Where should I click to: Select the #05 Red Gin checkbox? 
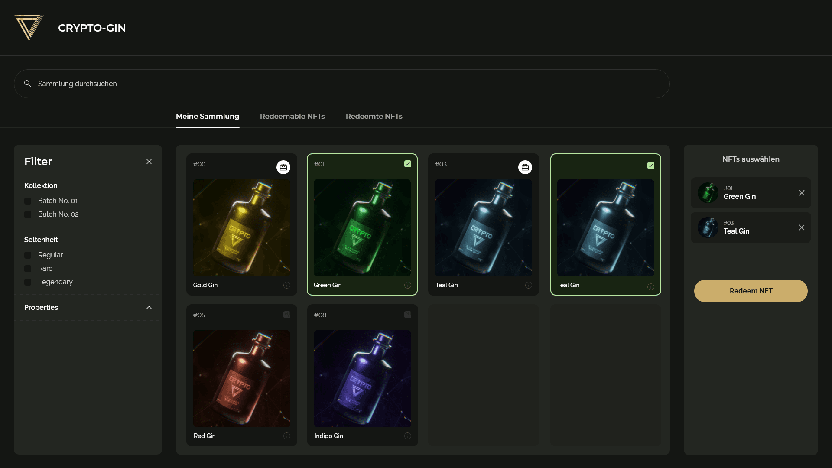pos(287,315)
